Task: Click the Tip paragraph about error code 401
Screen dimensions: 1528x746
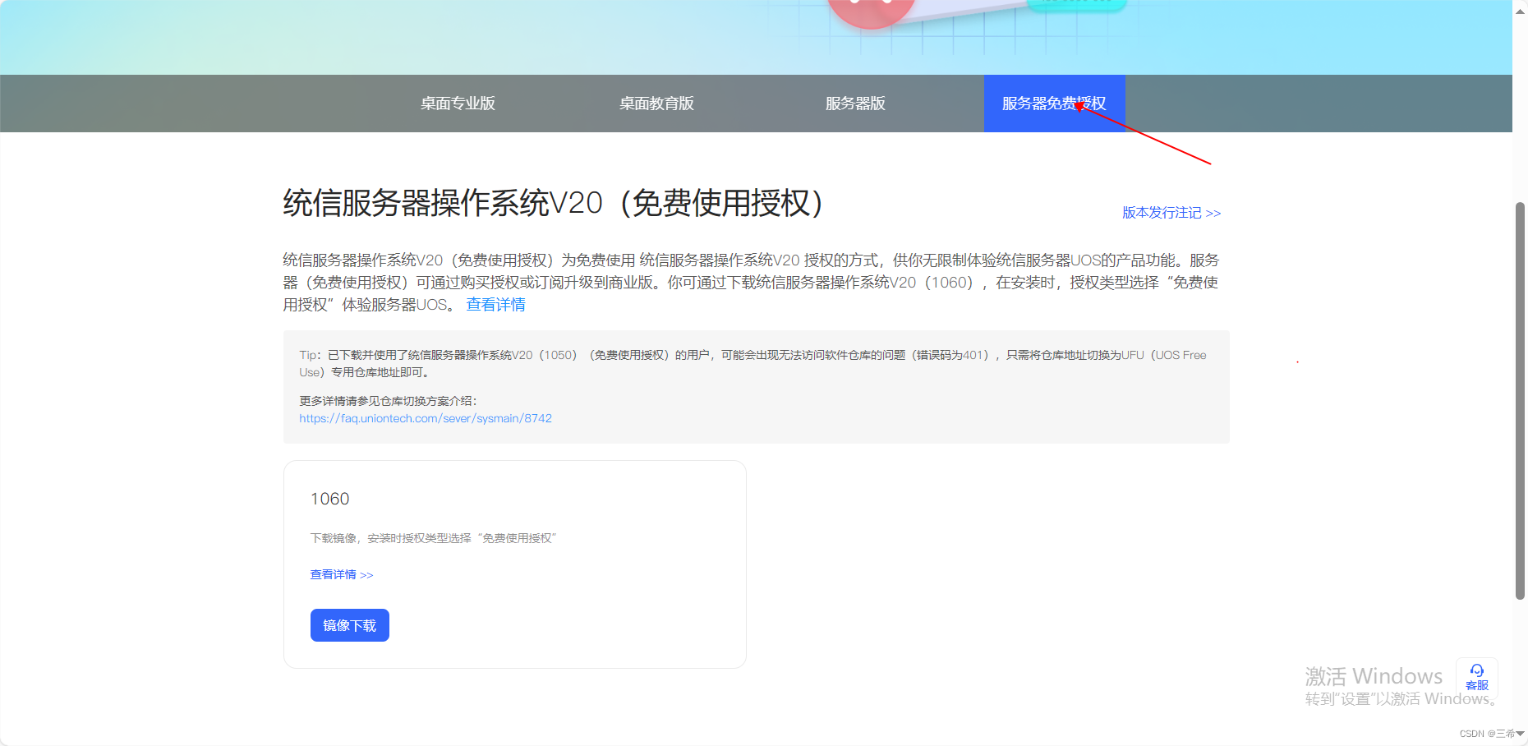Action: point(752,363)
